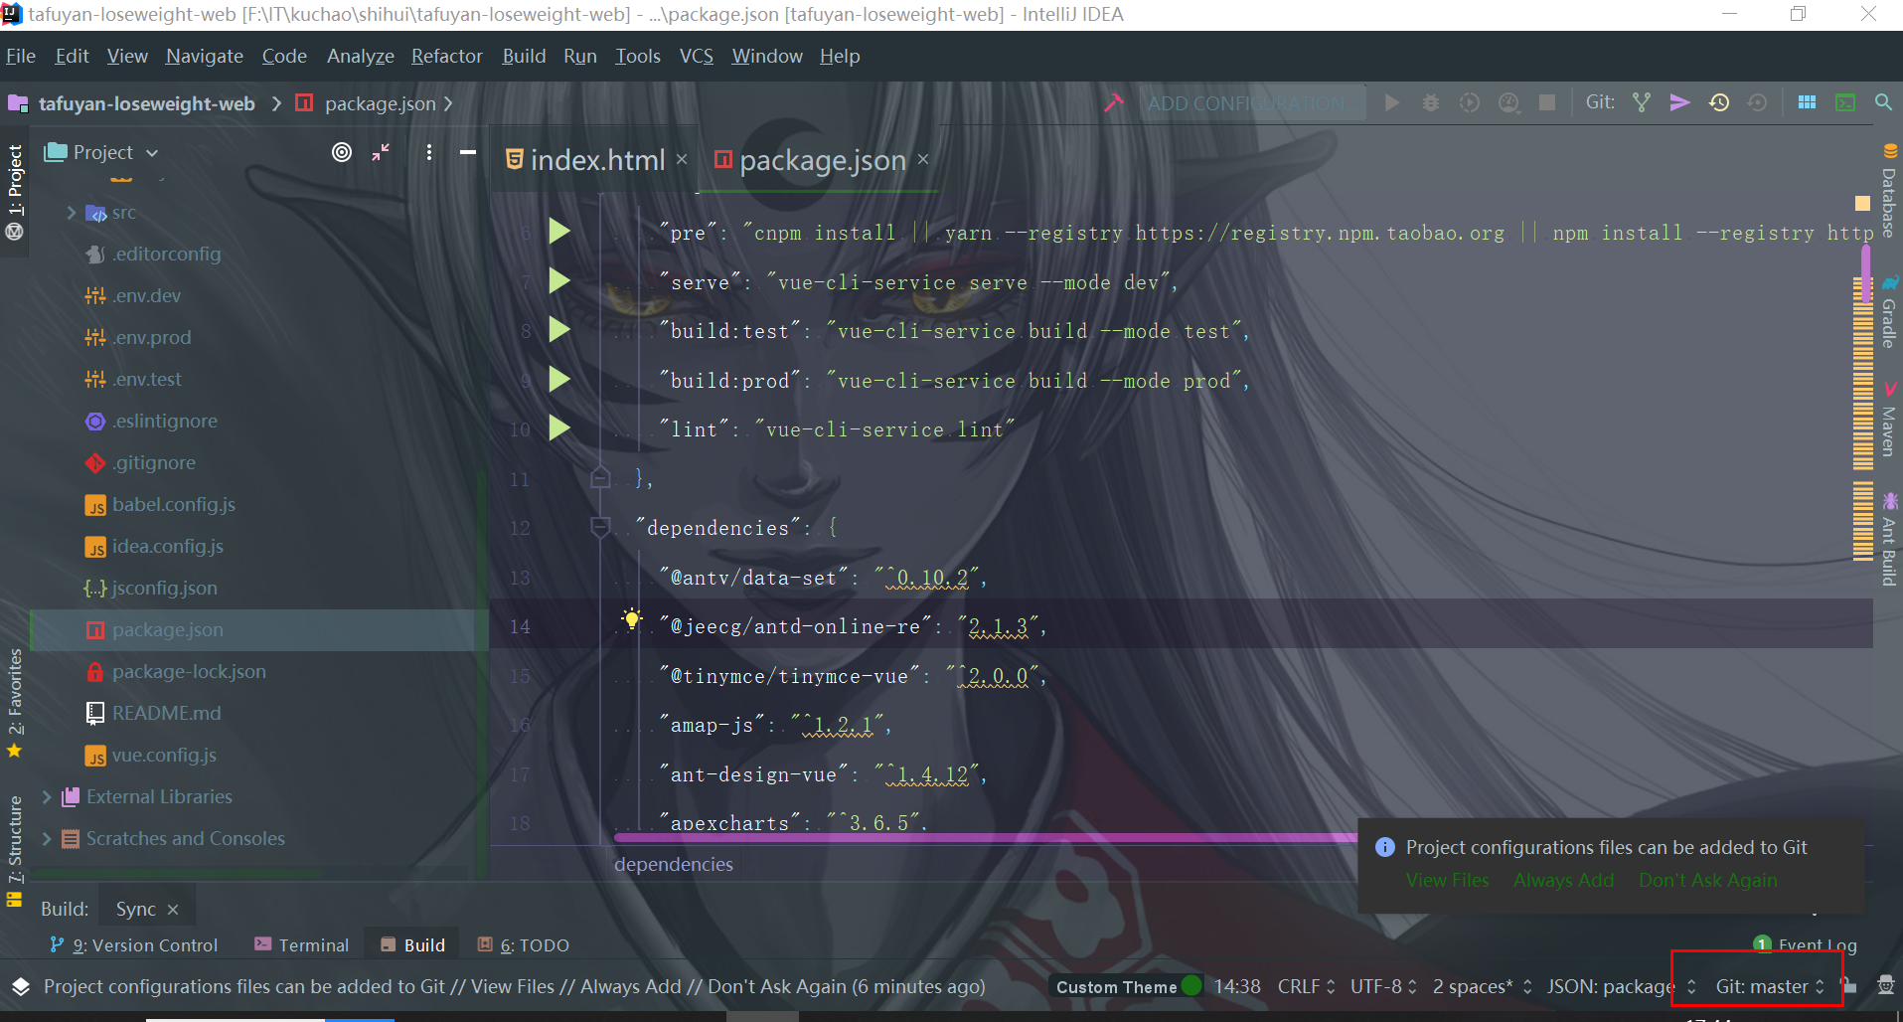Click the Build hammer icon in toolbar
The height and width of the screenshot is (1022, 1903).
[x=1113, y=102]
